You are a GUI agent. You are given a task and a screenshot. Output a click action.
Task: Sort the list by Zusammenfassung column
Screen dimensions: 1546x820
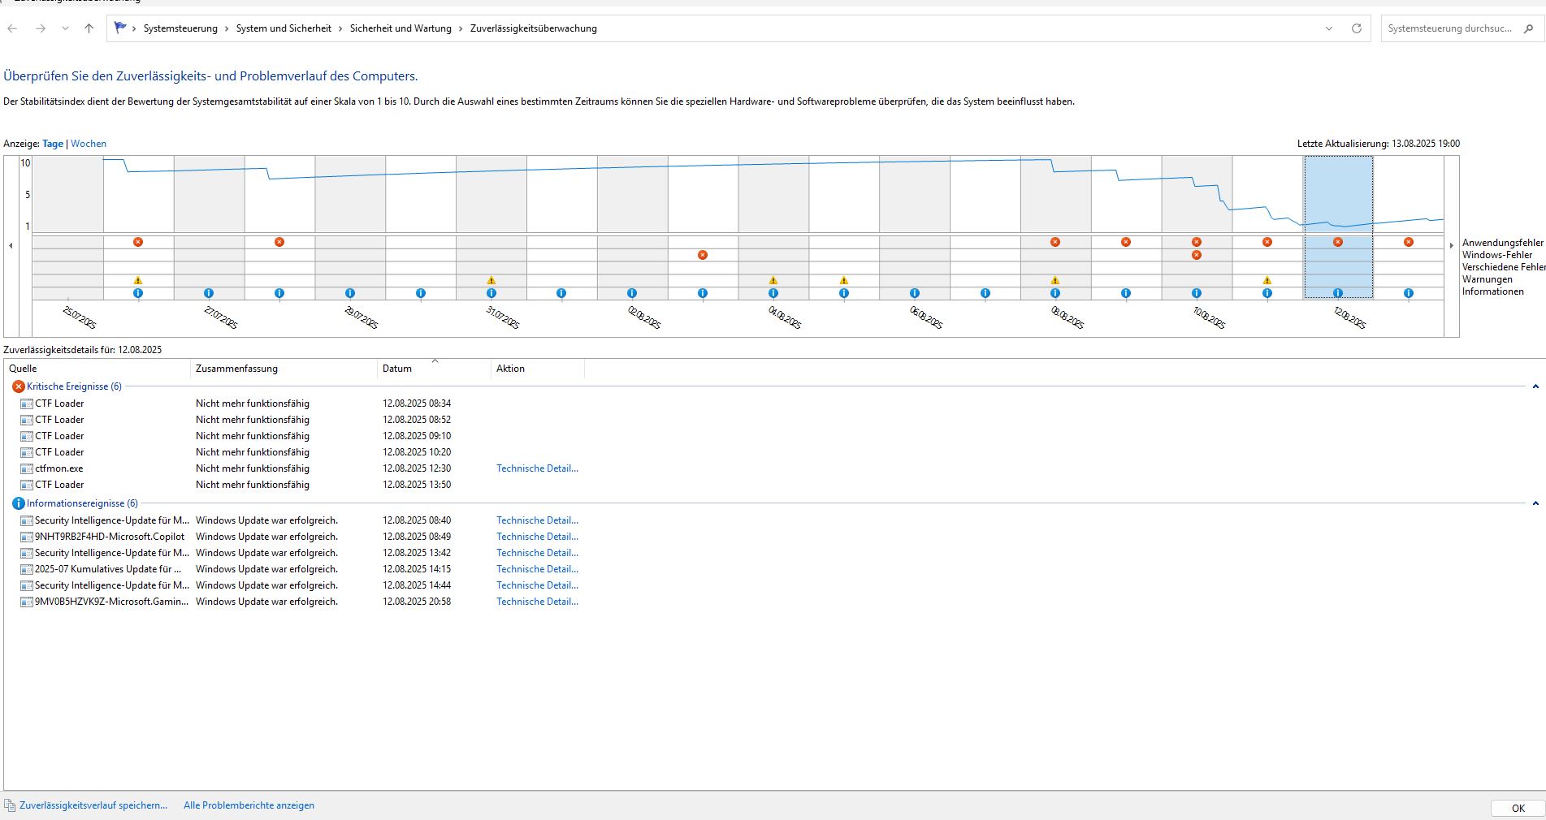tap(284, 369)
